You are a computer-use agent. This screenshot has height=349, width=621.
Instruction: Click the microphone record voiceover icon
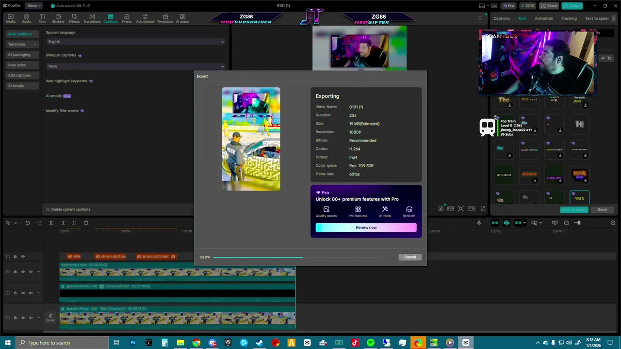click(x=479, y=222)
